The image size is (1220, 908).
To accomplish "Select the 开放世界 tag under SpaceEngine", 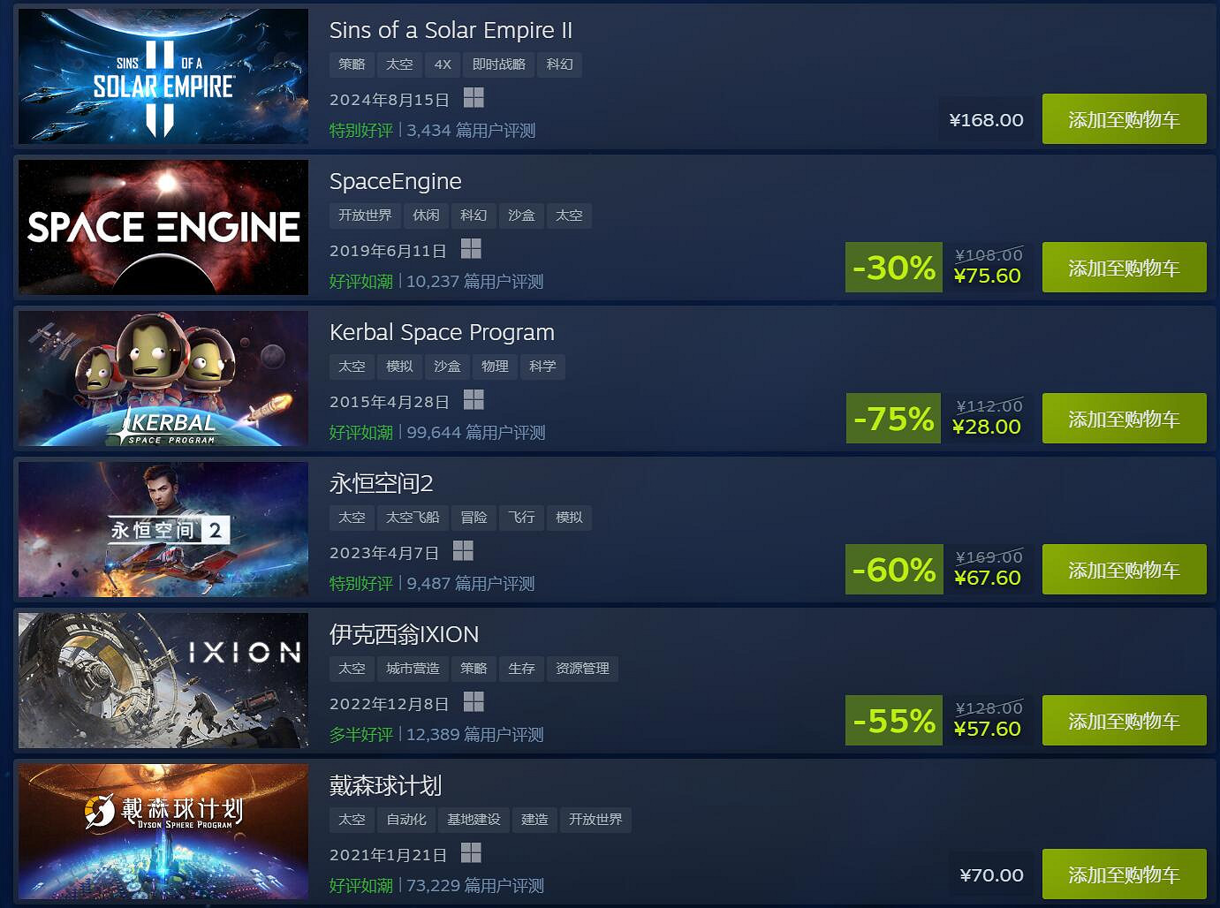I will point(365,216).
